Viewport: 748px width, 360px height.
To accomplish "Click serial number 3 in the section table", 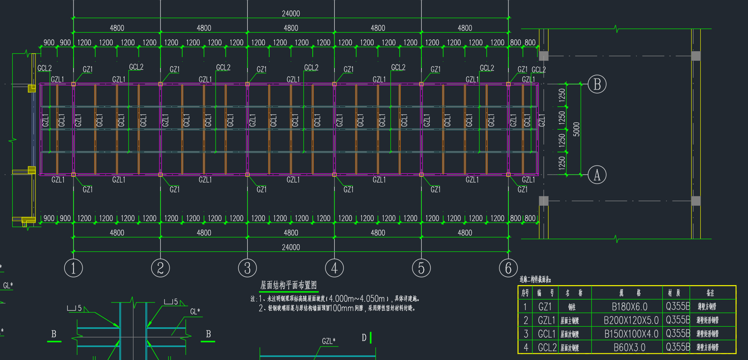I will click(x=526, y=334).
